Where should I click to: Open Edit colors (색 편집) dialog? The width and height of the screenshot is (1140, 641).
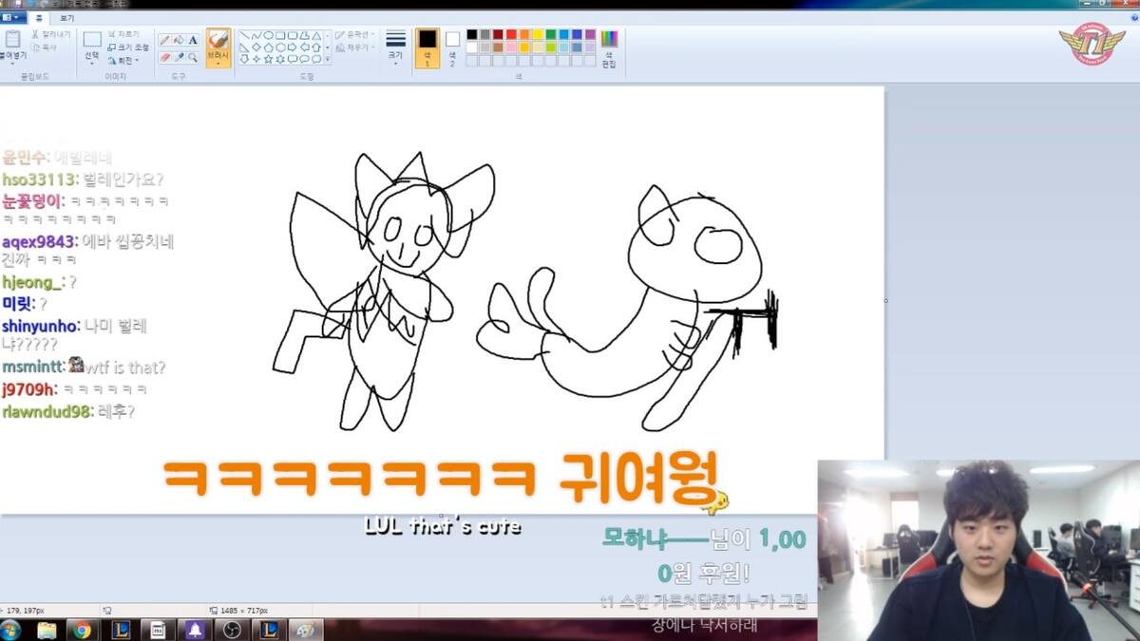point(609,47)
